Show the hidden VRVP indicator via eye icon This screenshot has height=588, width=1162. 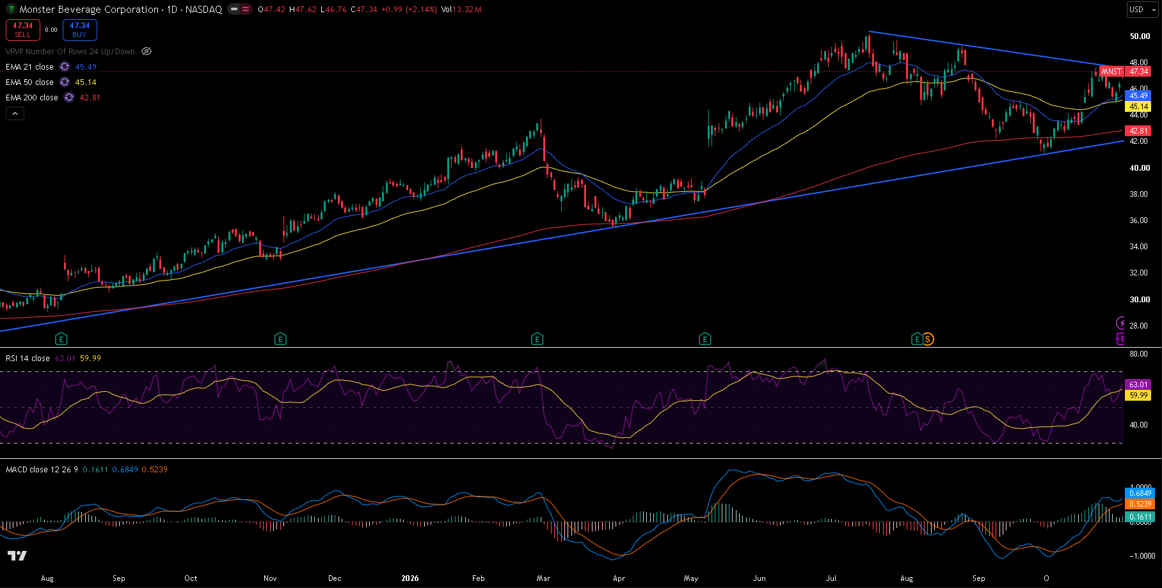pyautogui.click(x=147, y=51)
